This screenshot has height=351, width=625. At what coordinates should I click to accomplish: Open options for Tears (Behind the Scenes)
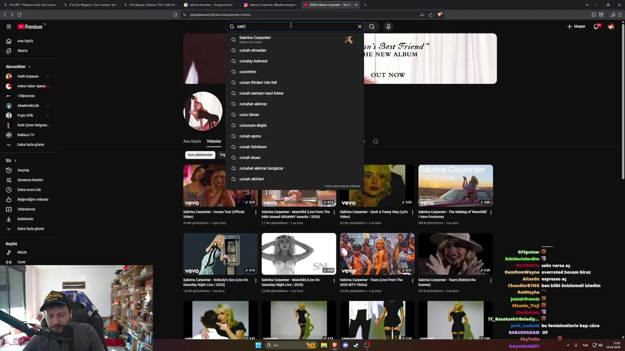[491, 280]
